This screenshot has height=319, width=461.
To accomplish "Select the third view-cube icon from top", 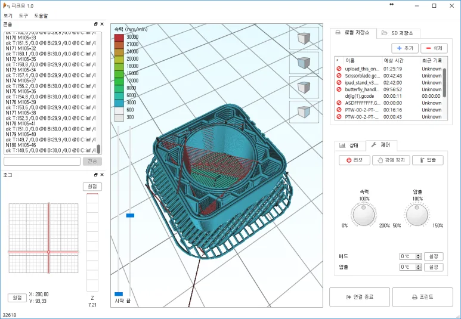I will (x=304, y=87).
